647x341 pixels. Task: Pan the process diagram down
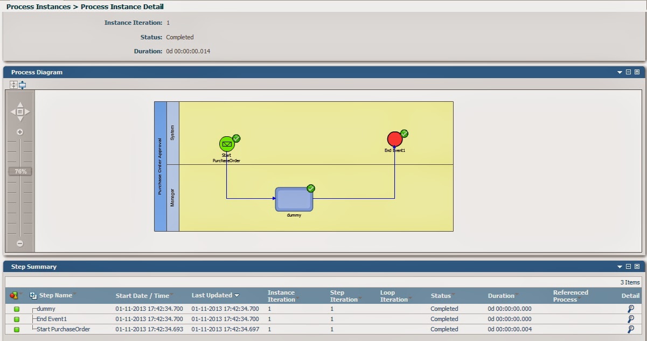click(20, 119)
